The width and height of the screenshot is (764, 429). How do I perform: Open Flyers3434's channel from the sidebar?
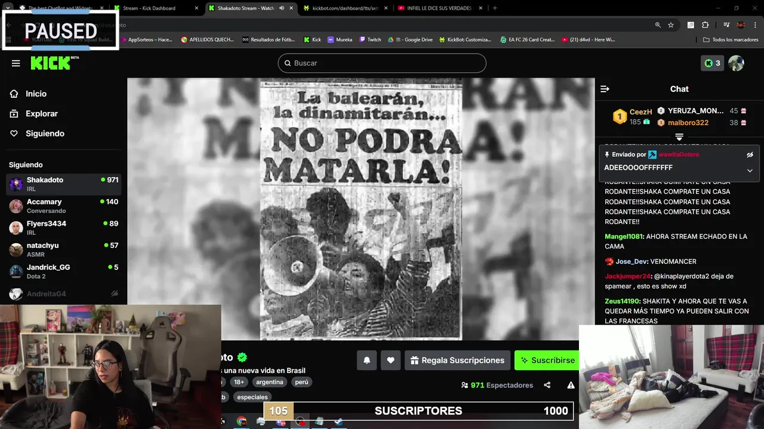[x=63, y=228]
